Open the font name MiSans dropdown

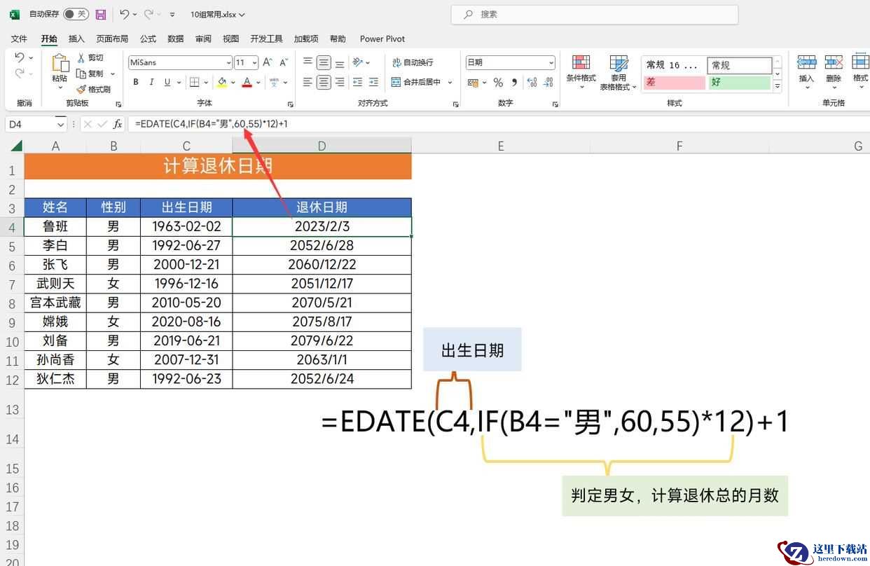(x=227, y=63)
